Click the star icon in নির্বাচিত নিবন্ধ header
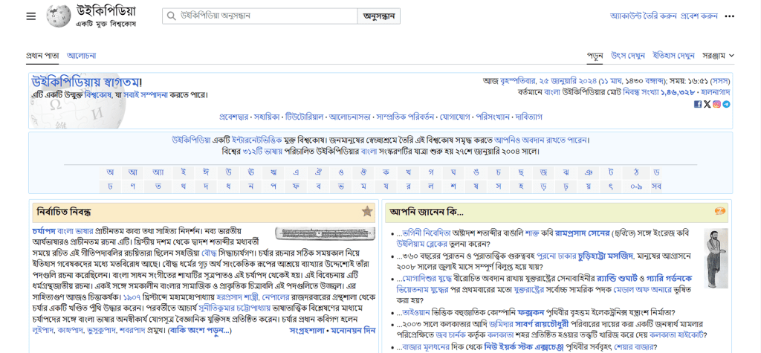761x353 pixels. 367,211
